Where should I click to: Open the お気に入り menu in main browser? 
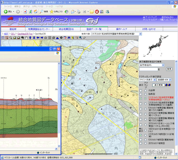[x=38, y=6]
